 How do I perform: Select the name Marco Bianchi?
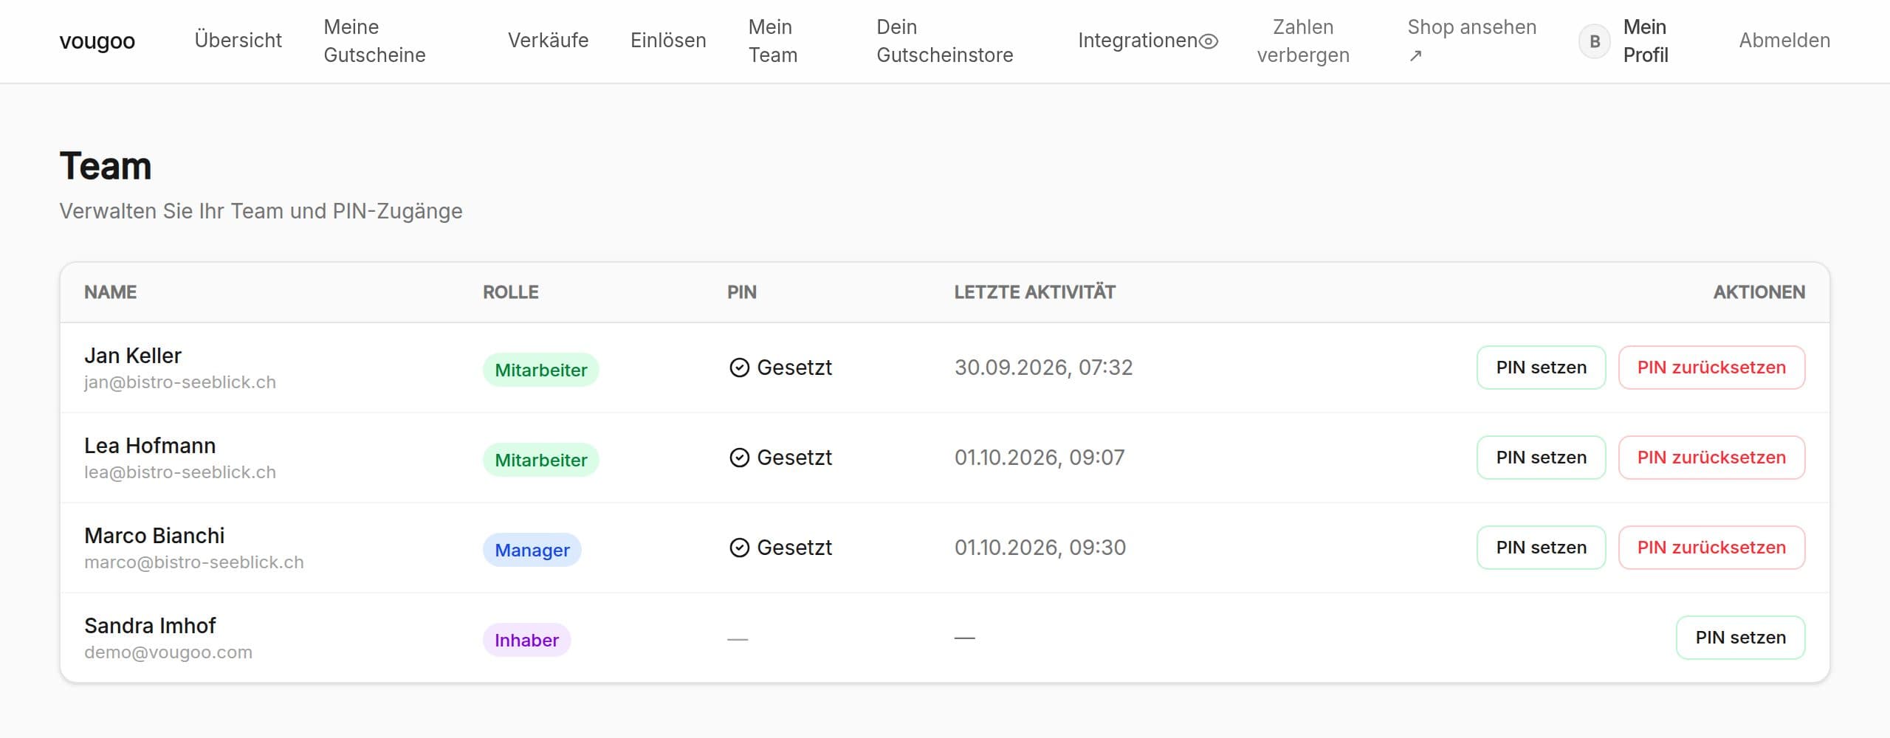point(154,536)
